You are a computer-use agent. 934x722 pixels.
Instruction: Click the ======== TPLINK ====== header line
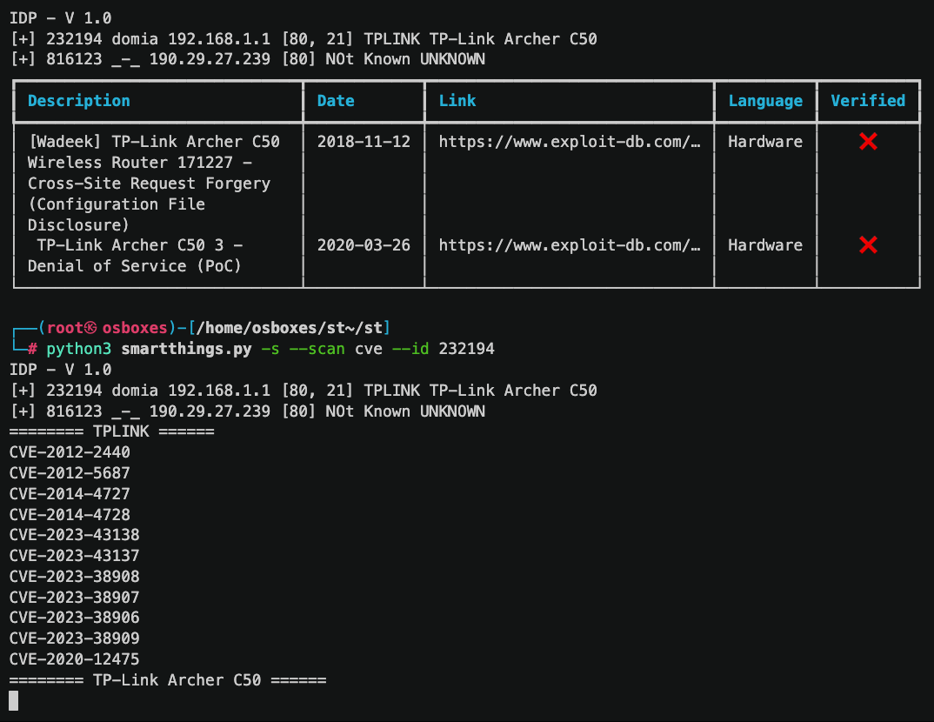point(112,431)
